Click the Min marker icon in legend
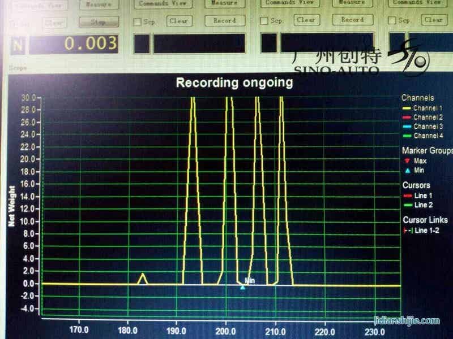453x339 pixels. tap(408, 170)
